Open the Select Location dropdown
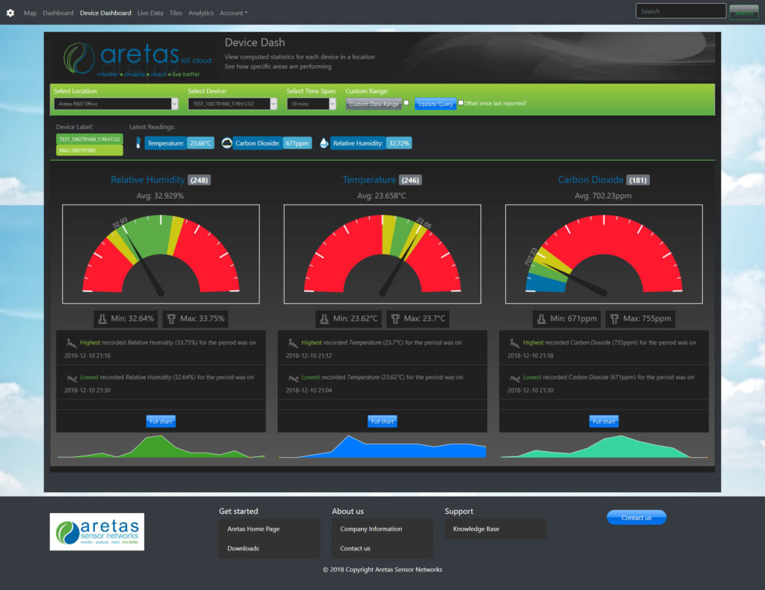The height and width of the screenshot is (590, 765). (116, 104)
